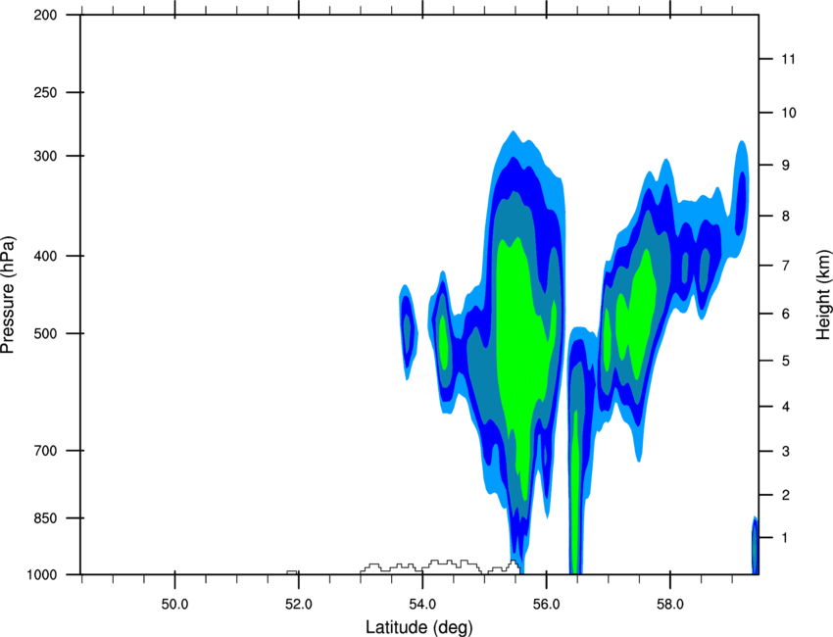Pick the 1 km height label
The height and width of the screenshot is (637, 833).
(786, 538)
